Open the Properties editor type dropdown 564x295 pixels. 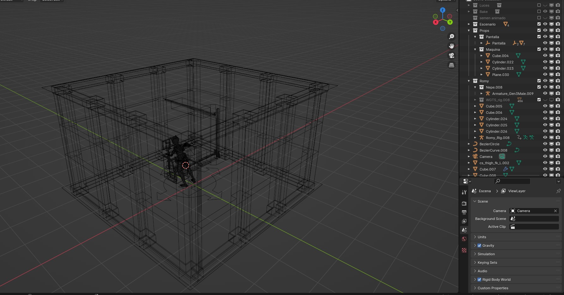tap(467, 181)
